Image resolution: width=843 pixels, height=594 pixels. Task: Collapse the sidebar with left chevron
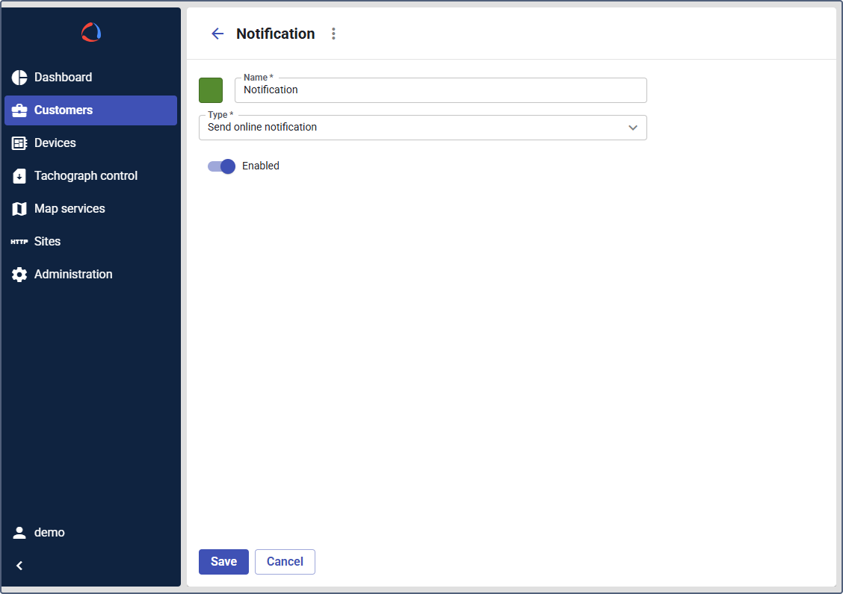[x=19, y=566]
